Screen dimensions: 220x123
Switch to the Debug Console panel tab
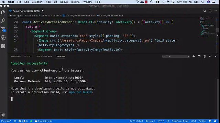(44, 56)
